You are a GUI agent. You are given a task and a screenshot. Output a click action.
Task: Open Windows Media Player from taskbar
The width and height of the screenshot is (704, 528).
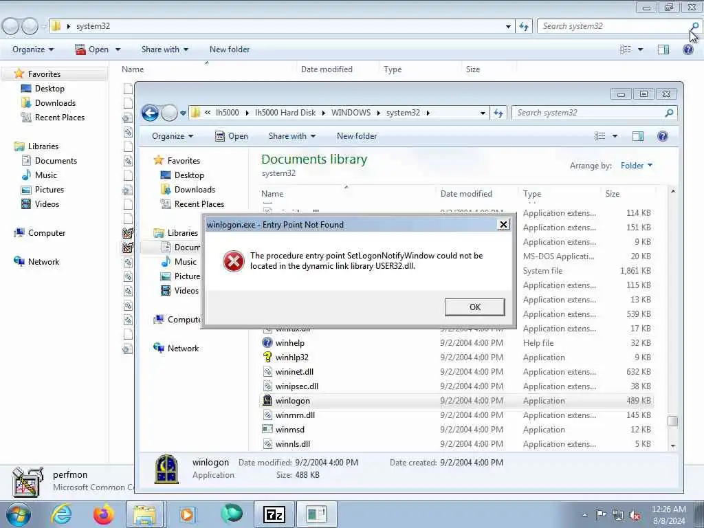point(188,514)
